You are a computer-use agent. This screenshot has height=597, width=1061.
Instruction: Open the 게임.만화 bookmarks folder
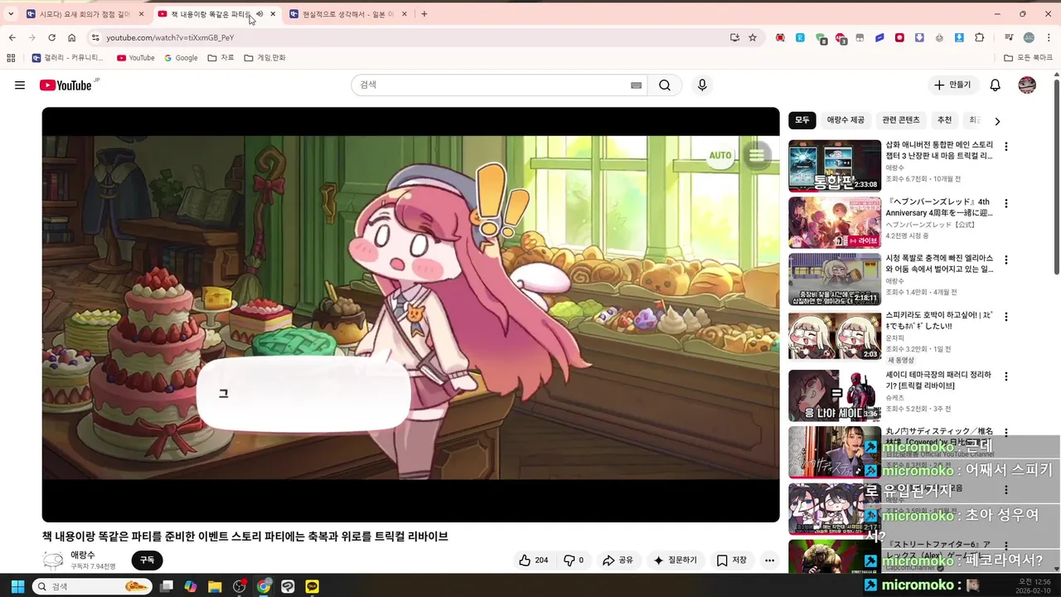[265, 58]
